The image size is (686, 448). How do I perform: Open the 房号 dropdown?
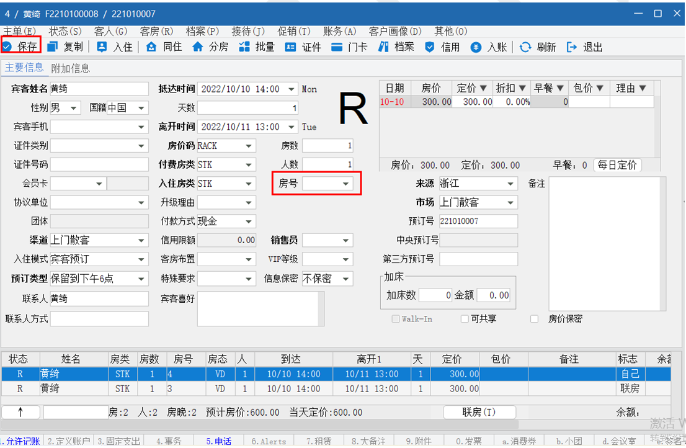(345, 184)
